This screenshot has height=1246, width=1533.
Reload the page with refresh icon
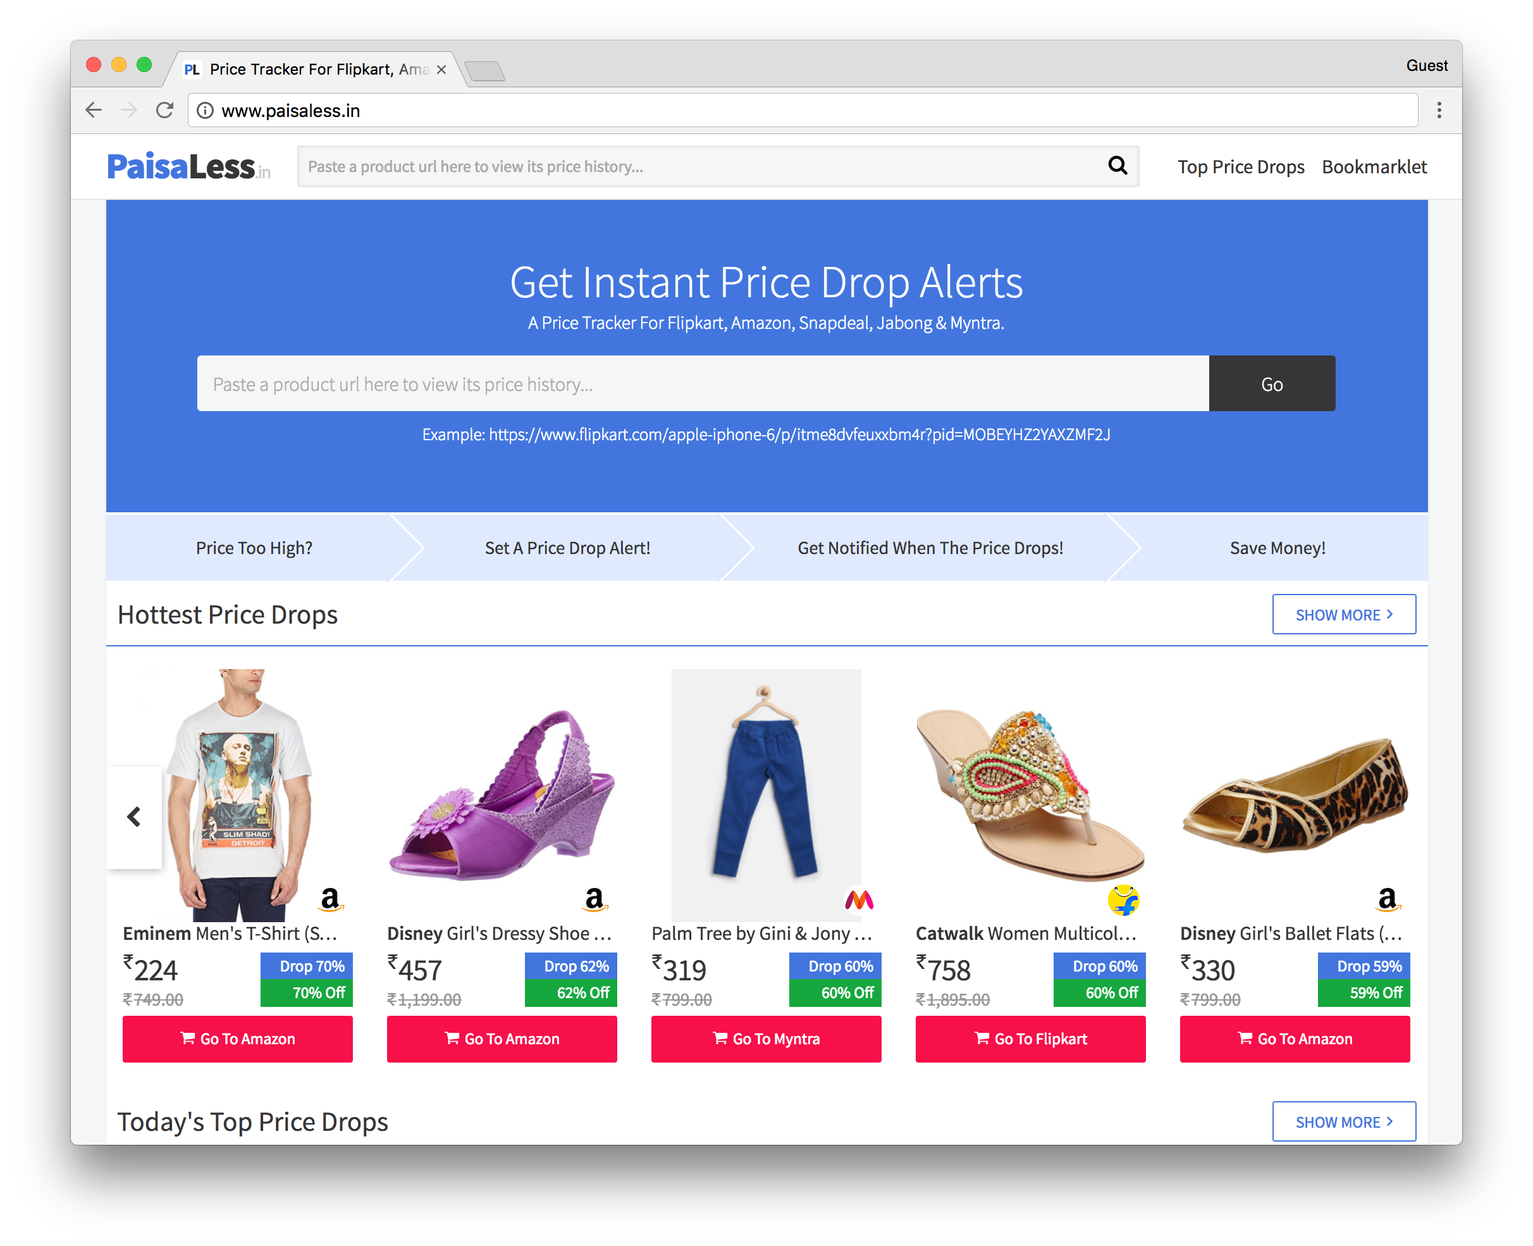click(x=164, y=110)
